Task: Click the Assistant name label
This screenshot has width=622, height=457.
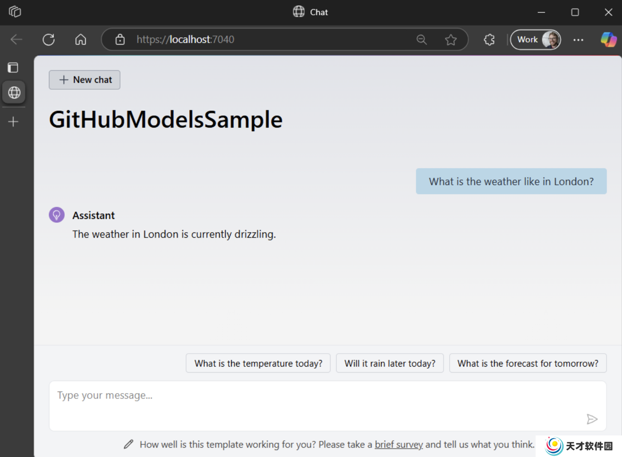Action: tap(93, 215)
